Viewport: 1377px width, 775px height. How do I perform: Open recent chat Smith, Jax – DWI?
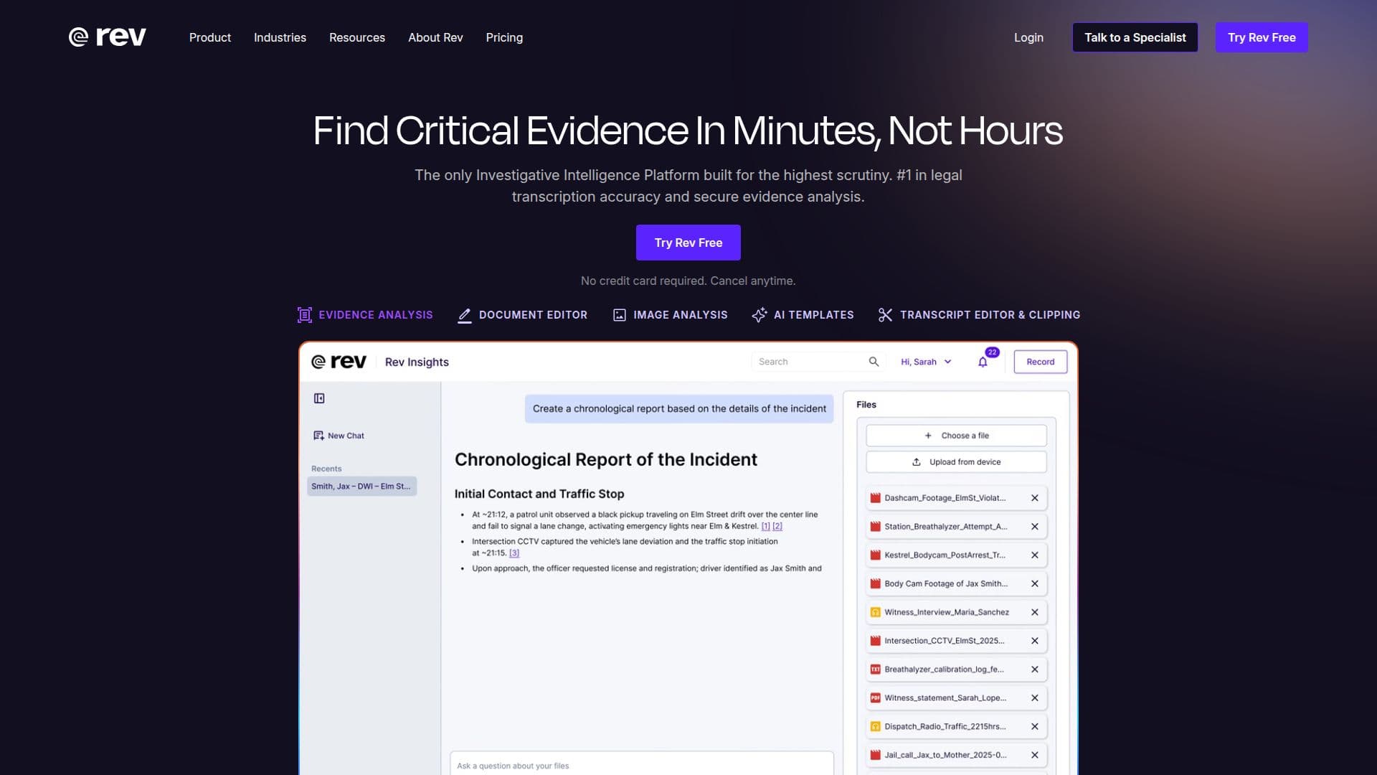click(x=361, y=487)
